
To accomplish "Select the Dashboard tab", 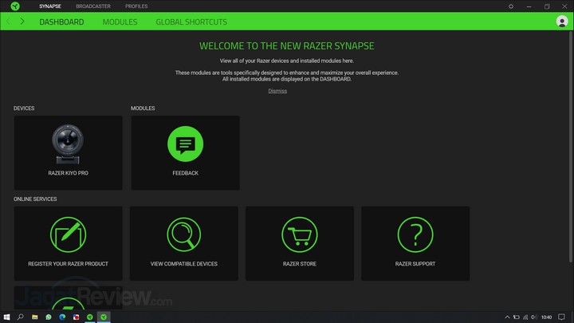I will point(61,22).
